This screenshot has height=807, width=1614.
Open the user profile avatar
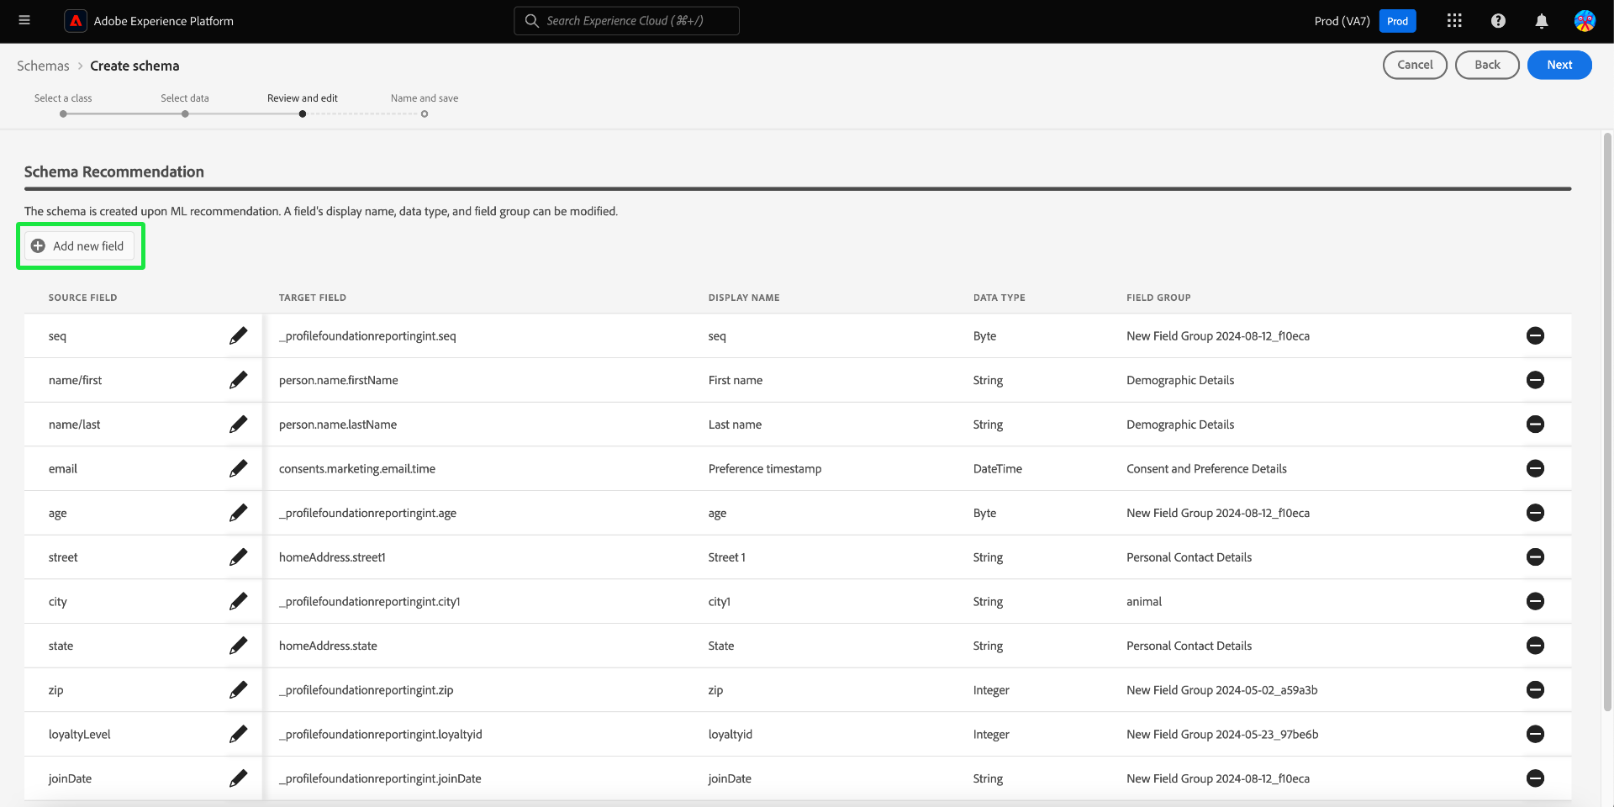tap(1585, 21)
